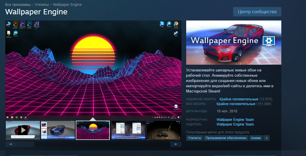
Task: Select the Аниме tag
Action: coord(256,138)
